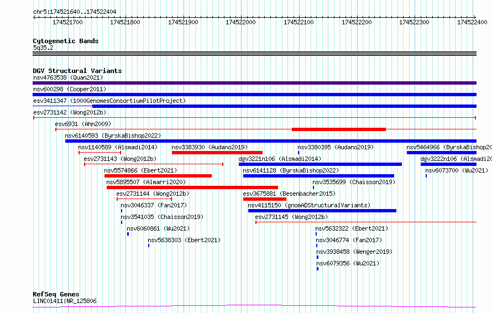Open nsv5574866 (Ebert2021) variant label

click(x=140, y=170)
